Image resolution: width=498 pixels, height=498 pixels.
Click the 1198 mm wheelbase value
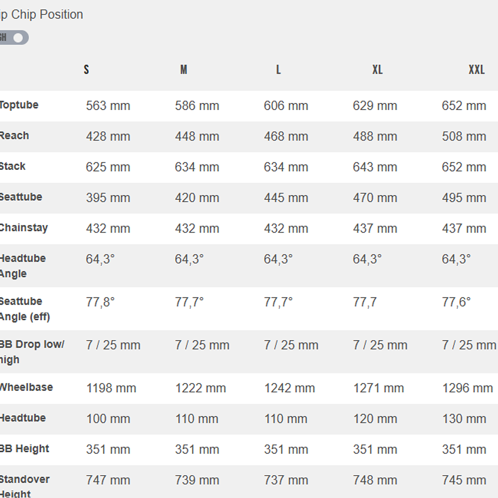point(111,388)
